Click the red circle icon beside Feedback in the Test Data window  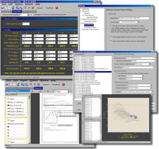(x=57, y=8)
